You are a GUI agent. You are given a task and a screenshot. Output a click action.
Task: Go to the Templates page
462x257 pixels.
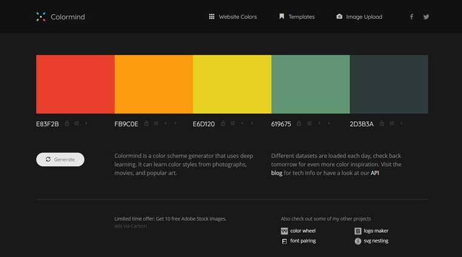coord(297,17)
